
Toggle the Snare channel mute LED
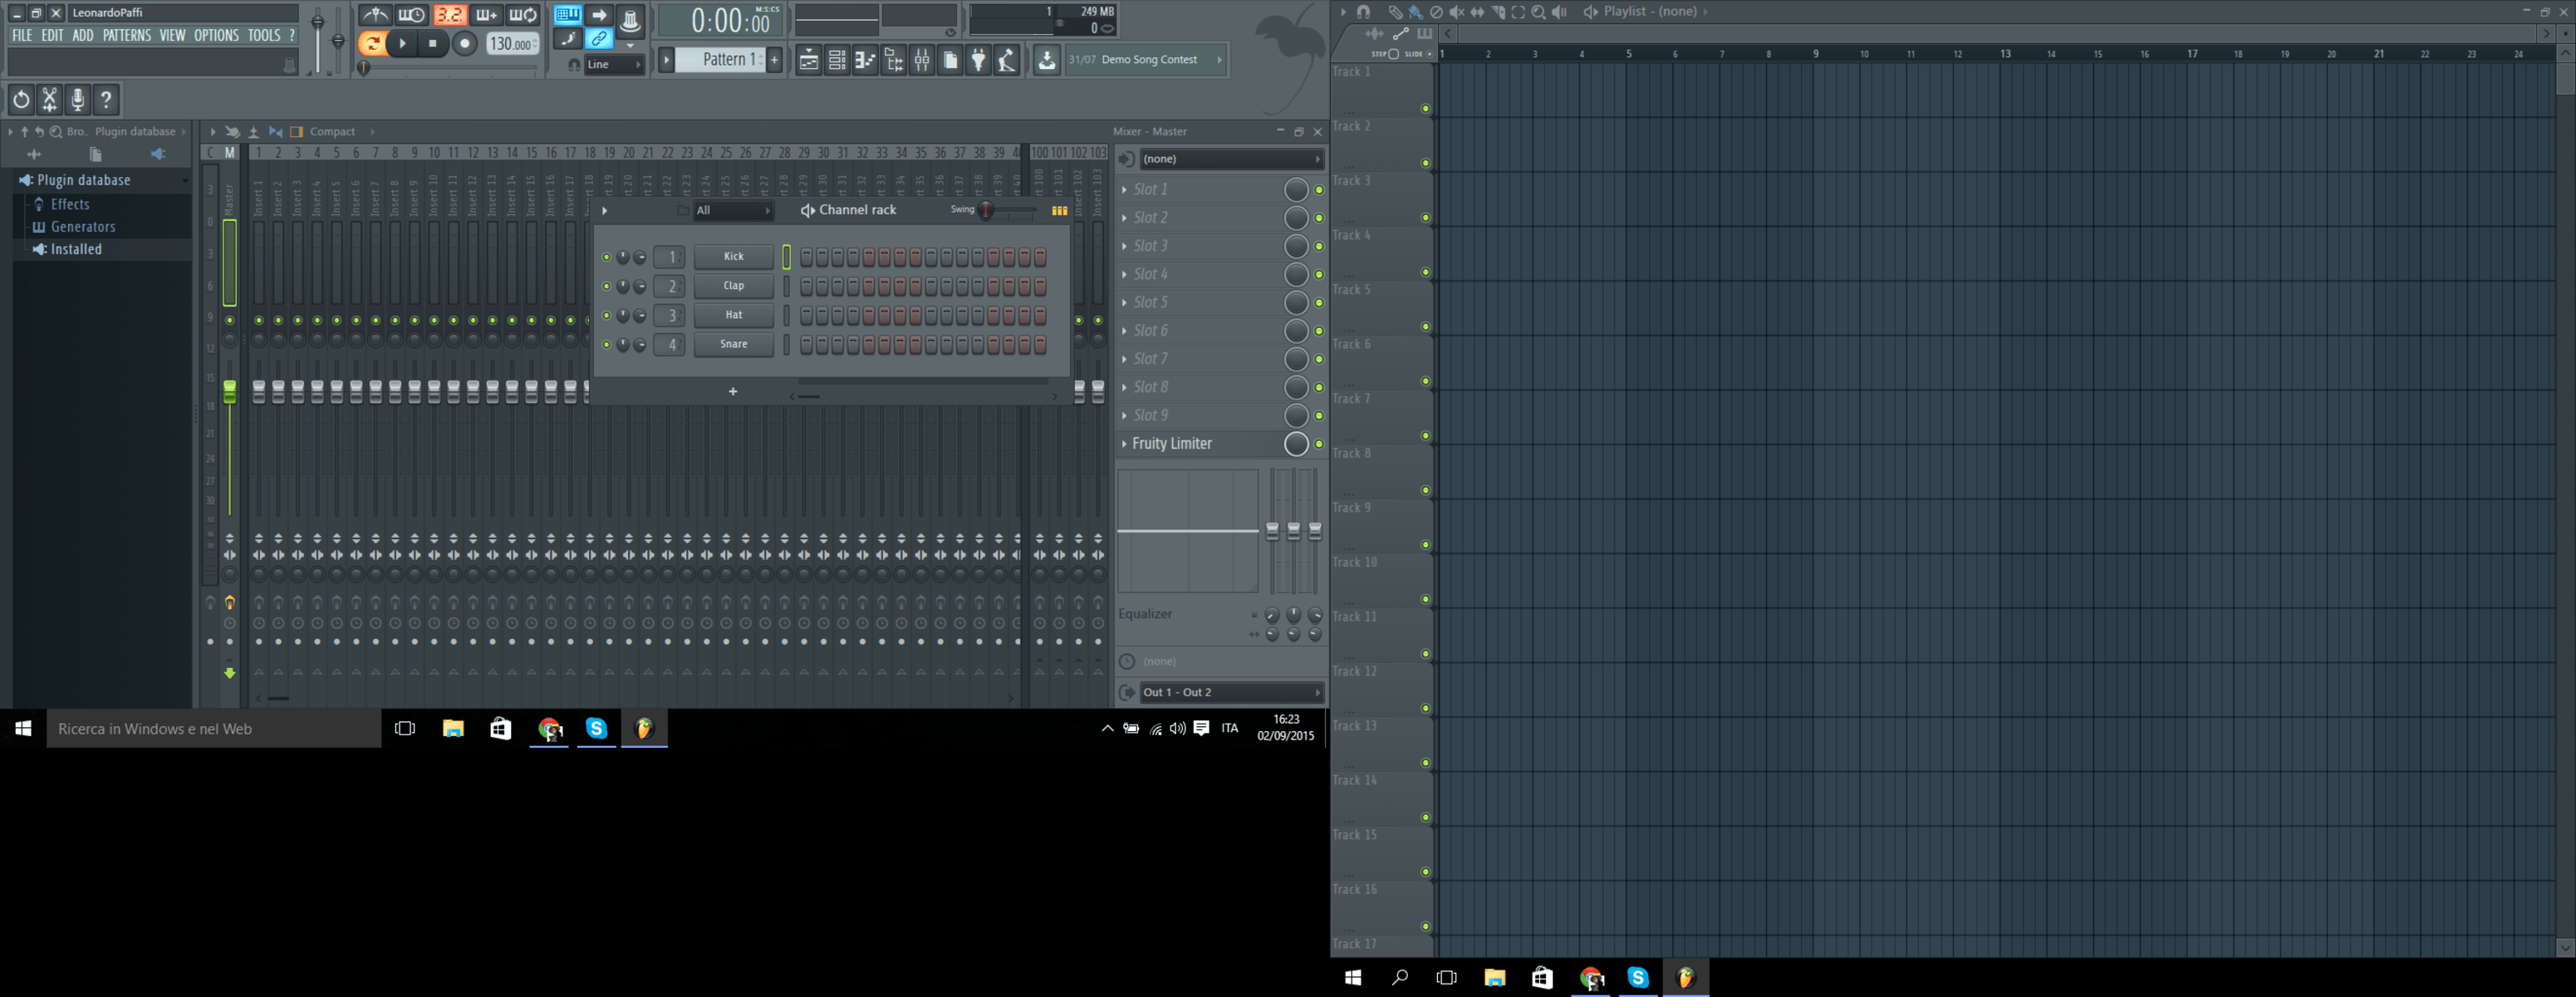(x=606, y=345)
